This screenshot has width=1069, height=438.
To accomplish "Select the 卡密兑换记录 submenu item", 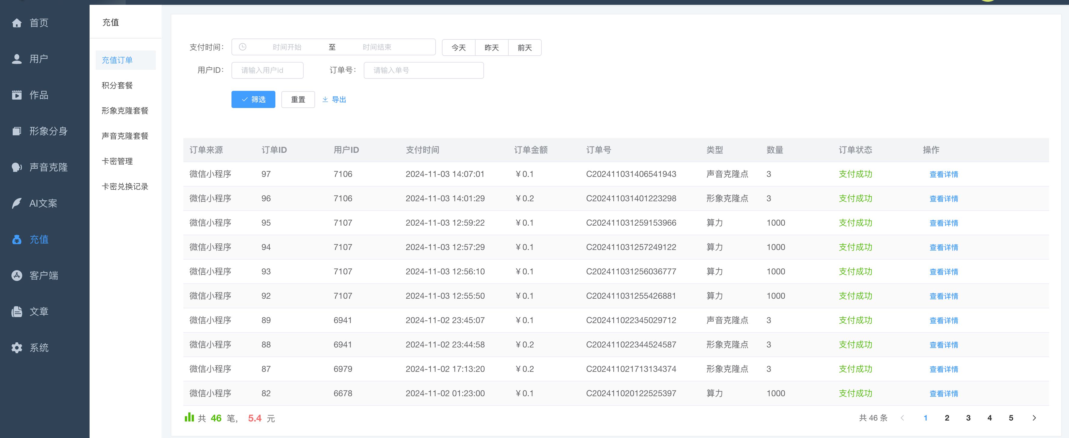I will (x=125, y=187).
